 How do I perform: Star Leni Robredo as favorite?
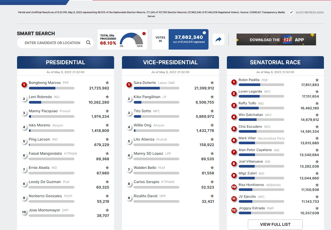pyautogui.click(x=107, y=97)
